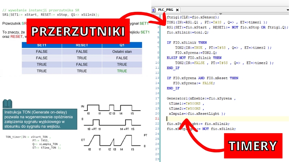Click the line ending ':= NOT fio.xSilnik;'
The image size is (289, 162).
(201, 129)
